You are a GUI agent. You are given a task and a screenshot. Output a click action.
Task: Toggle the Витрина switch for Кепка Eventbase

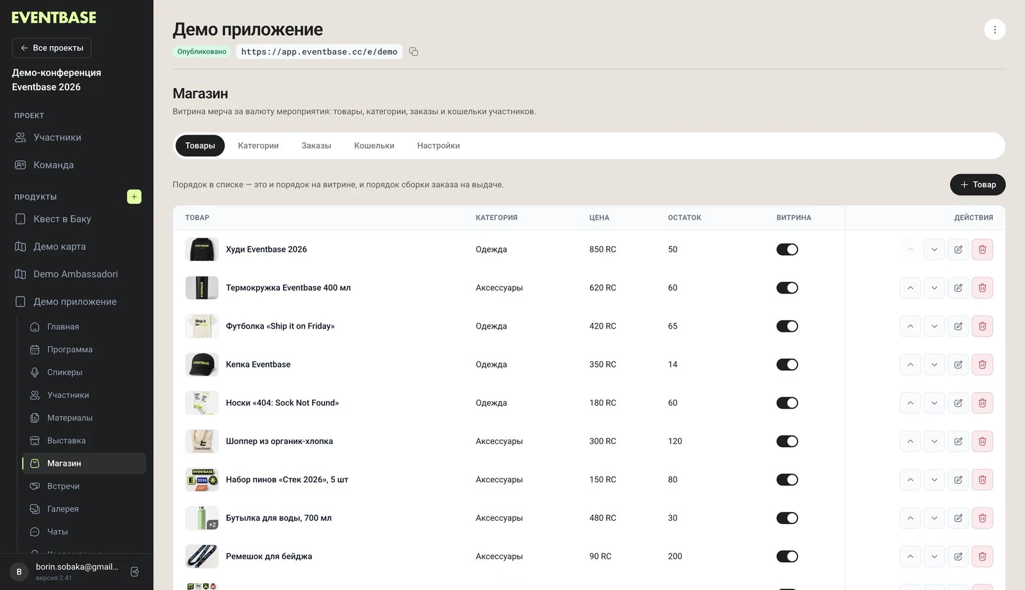(x=787, y=365)
